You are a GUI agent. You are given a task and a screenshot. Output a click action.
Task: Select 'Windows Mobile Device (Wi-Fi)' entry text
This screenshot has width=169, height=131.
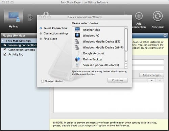point(103,47)
